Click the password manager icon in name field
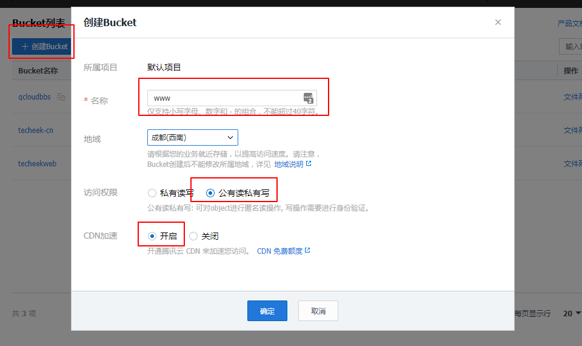The height and width of the screenshot is (346, 582). tap(308, 98)
